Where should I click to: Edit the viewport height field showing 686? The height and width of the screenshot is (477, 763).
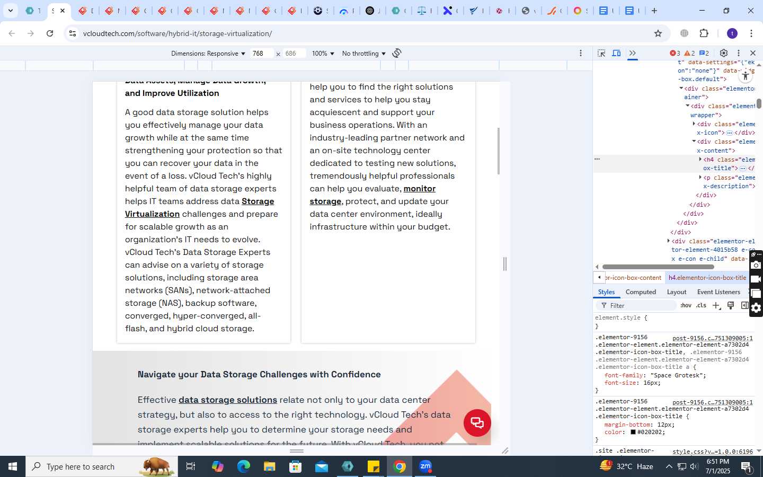[x=295, y=54]
